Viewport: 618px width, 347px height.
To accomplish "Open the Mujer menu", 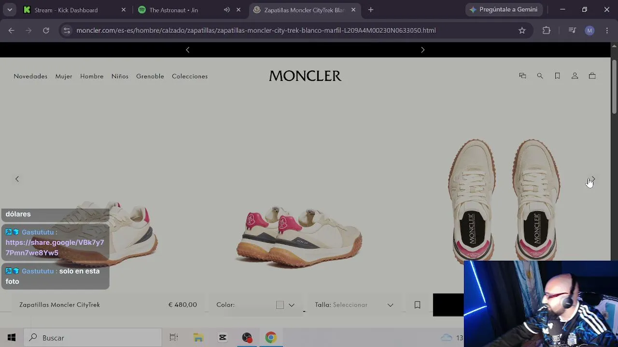I will 64,76.
